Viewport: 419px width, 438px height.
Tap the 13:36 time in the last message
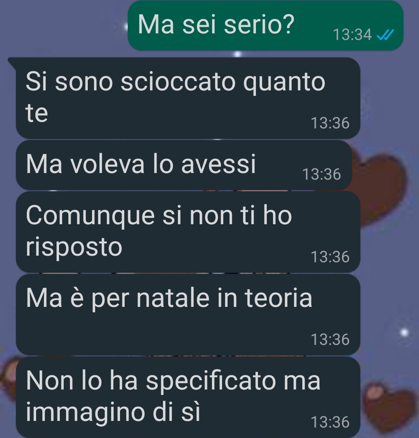point(330,422)
